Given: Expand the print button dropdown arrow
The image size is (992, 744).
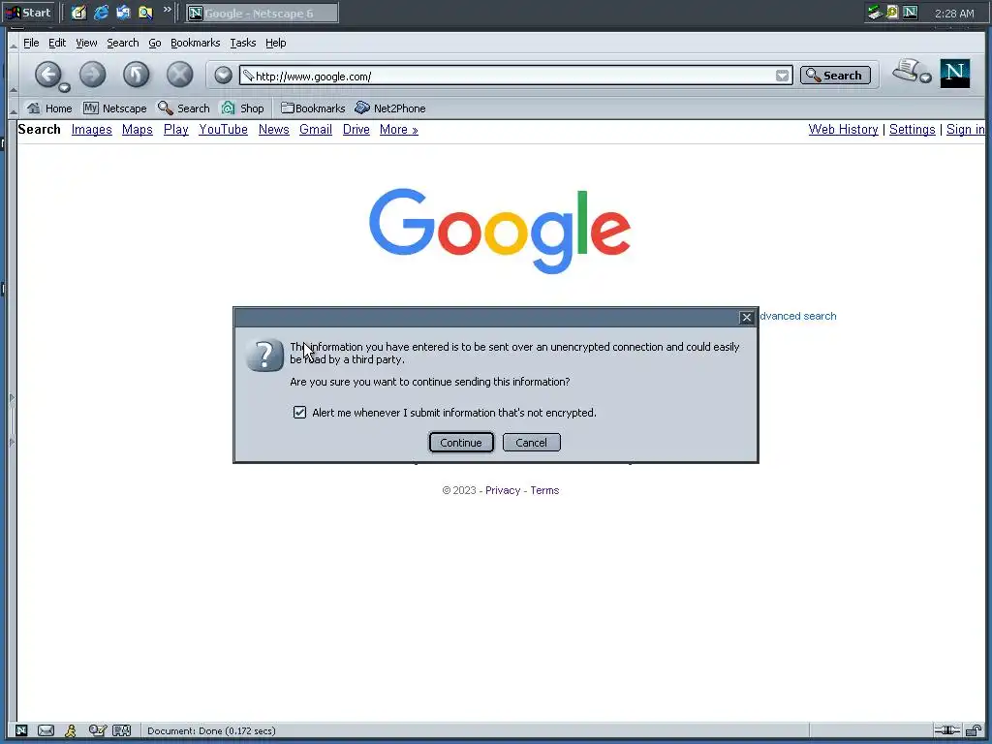Looking at the screenshot, I should [x=925, y=77].
